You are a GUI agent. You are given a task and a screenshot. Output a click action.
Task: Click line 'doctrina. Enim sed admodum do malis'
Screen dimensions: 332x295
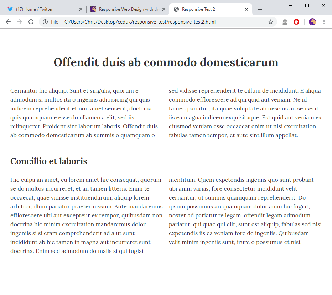coord(77,251)
